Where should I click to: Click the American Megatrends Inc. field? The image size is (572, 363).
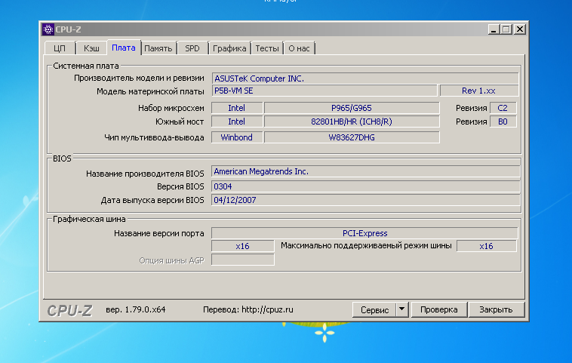pyautogui.click(x=365, y=171)
